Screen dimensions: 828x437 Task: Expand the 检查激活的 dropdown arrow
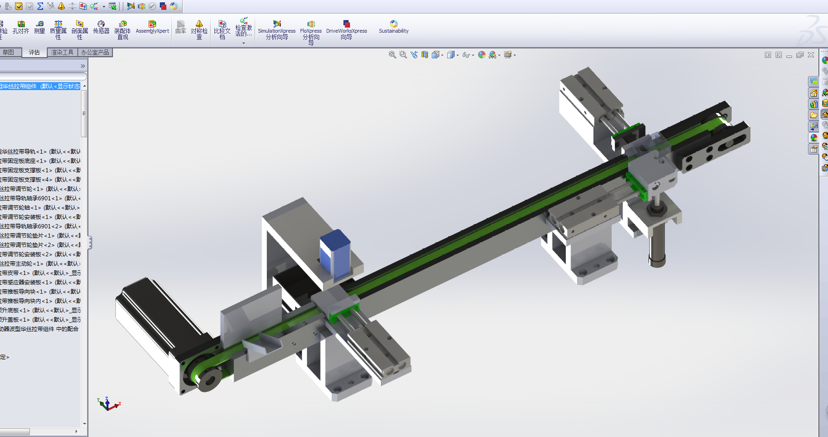click(x=243, y=43)
